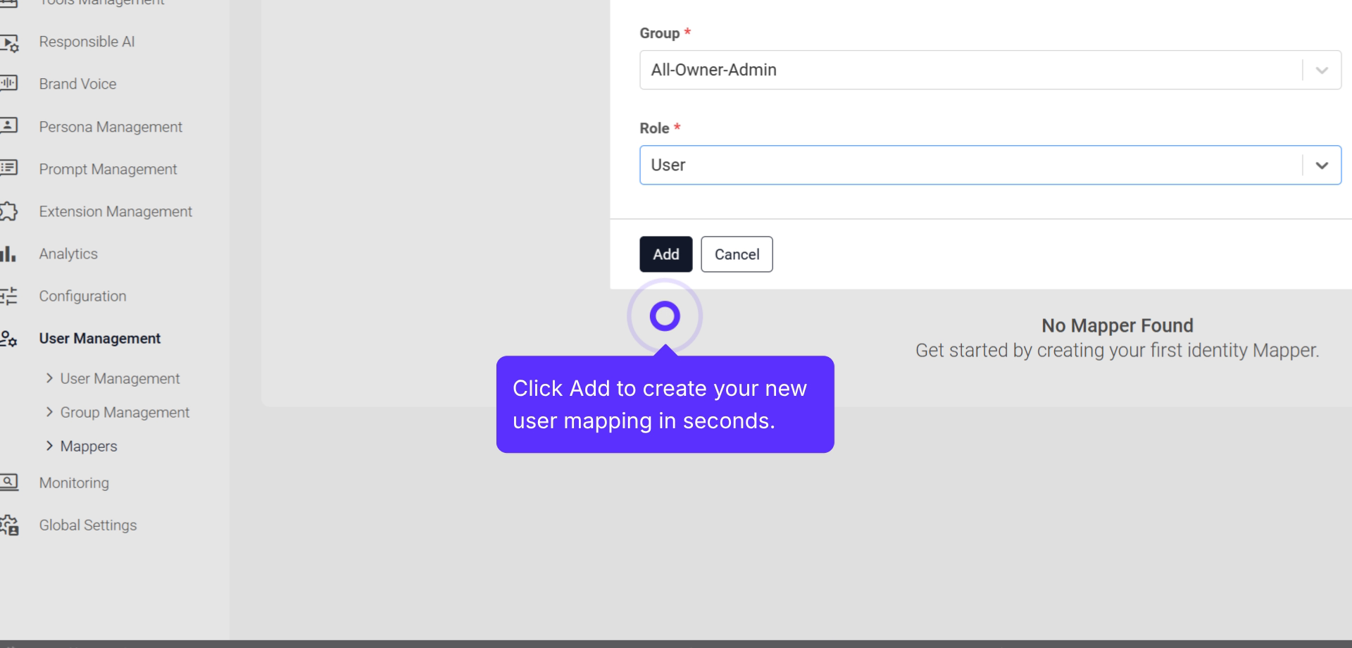Select the Responsible AI sidebar icon
The width and height of the screenshot is (1352, 648).
(9, 42)
